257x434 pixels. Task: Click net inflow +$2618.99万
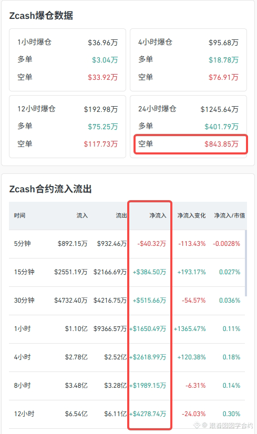click(x=148, y=357)
